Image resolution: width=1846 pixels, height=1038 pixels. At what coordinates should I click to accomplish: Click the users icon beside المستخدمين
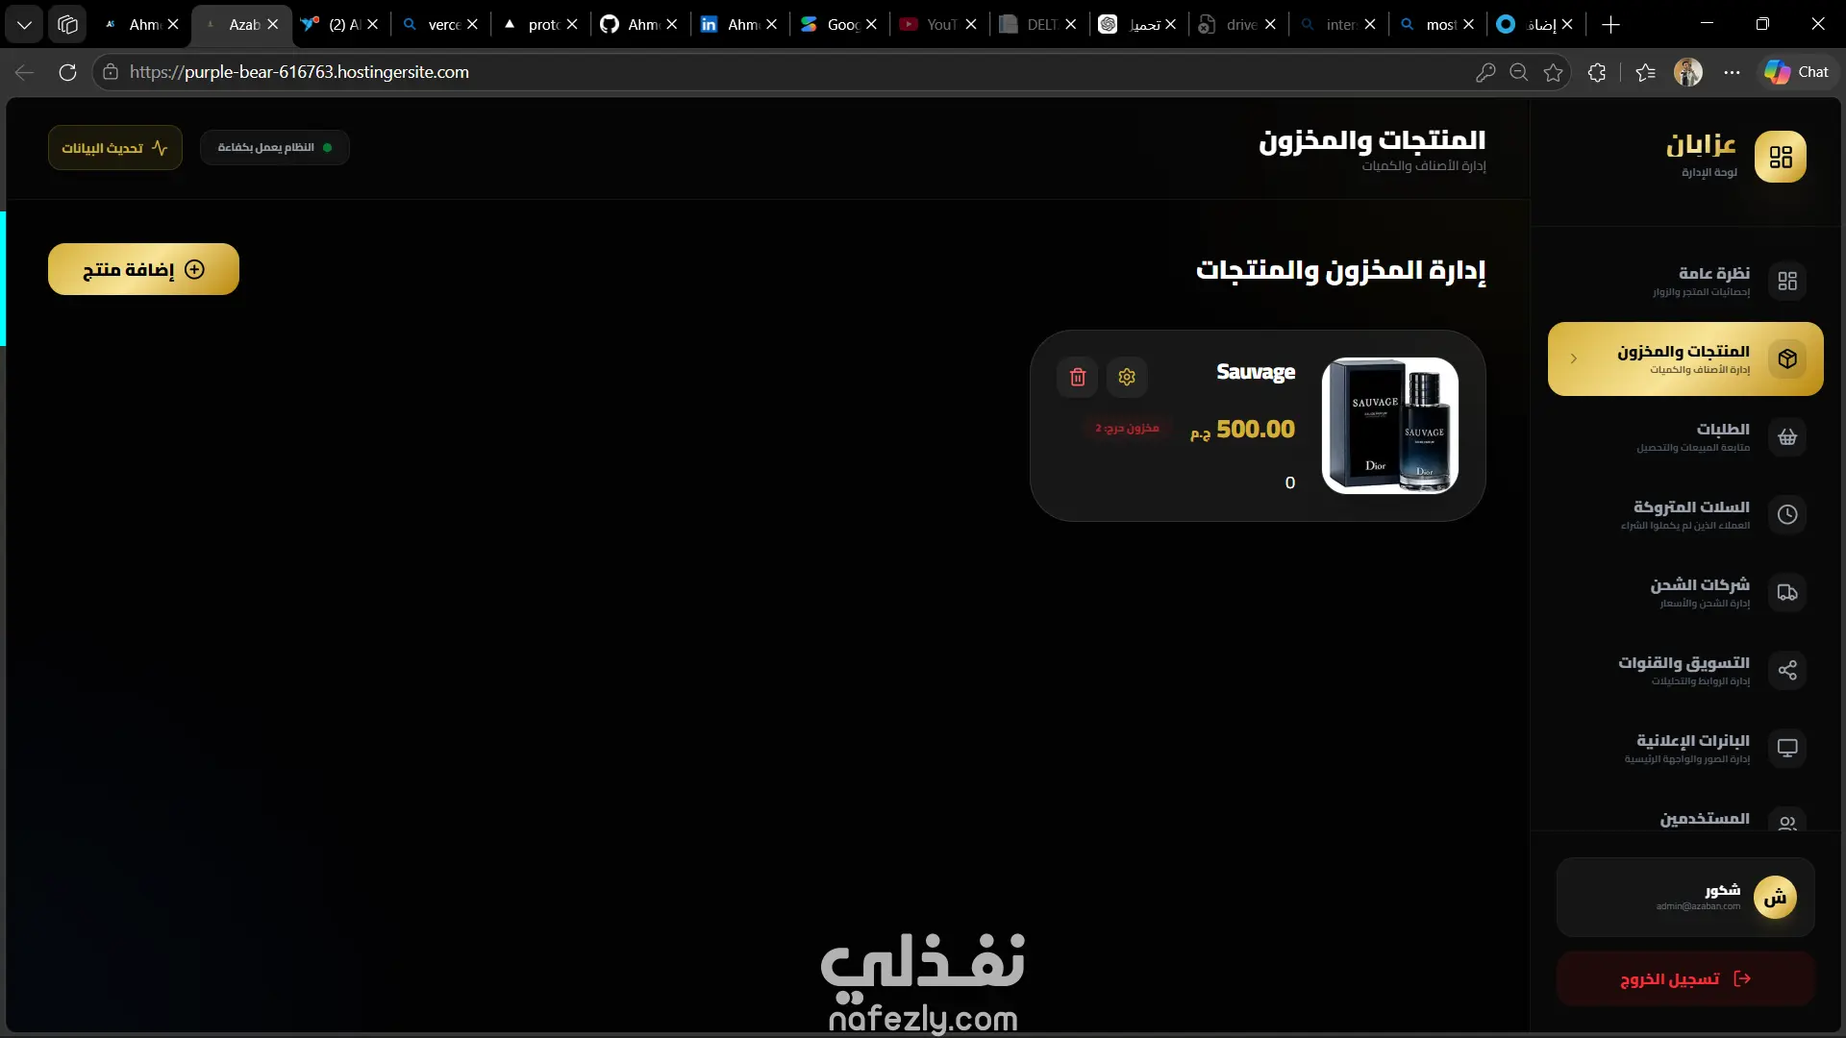coord(1787,820)
